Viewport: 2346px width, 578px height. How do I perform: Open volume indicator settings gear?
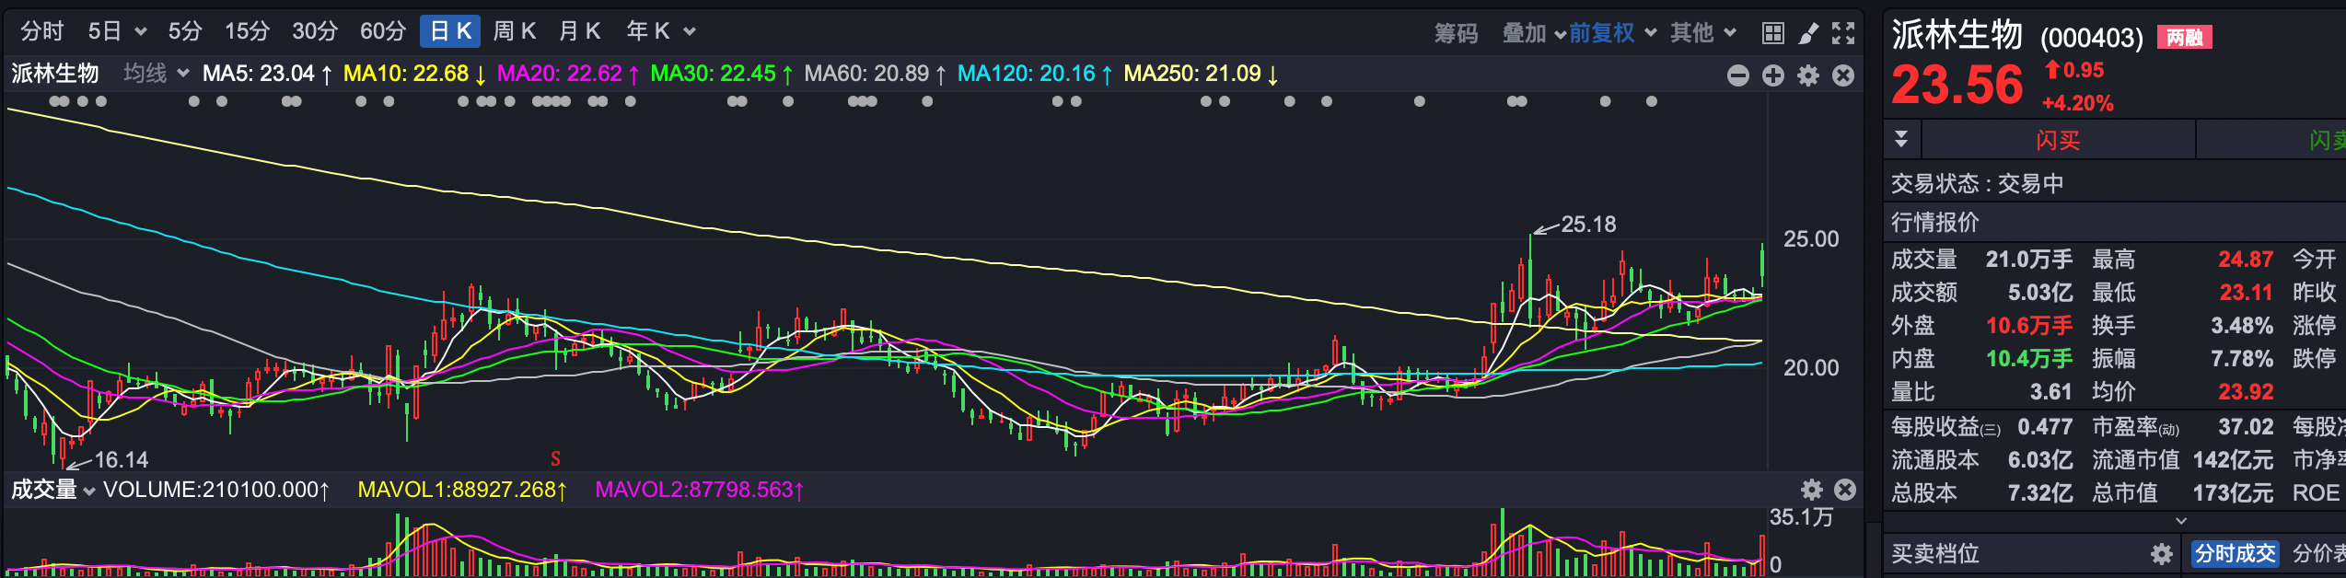point(1811,490)
